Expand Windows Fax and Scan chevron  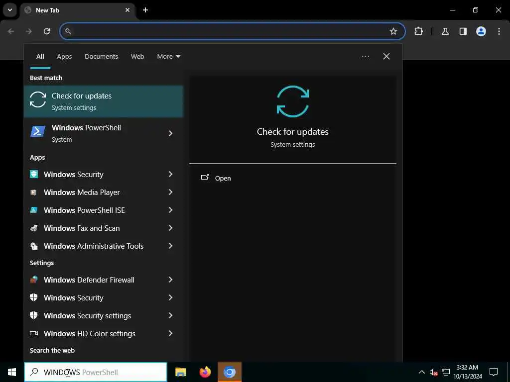(x=170, y=228)
